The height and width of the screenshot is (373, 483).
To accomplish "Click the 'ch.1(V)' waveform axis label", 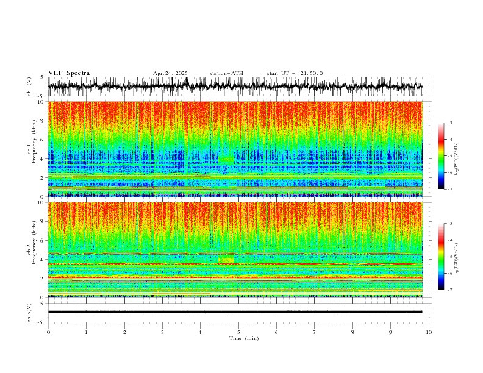I will [29, 87].
